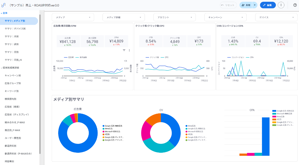
Task: Click the Meta広告 legend entry in CV donut
Action: tap(190, 126)
